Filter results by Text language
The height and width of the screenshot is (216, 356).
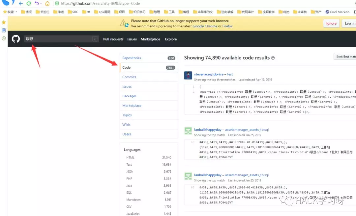(149, 165)
